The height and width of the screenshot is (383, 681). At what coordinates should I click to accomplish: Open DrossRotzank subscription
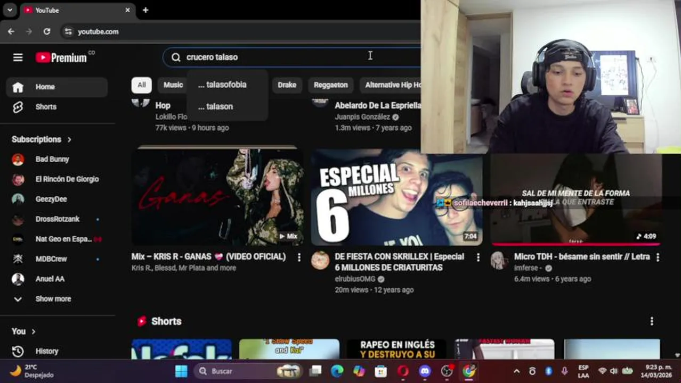point(57,219)
